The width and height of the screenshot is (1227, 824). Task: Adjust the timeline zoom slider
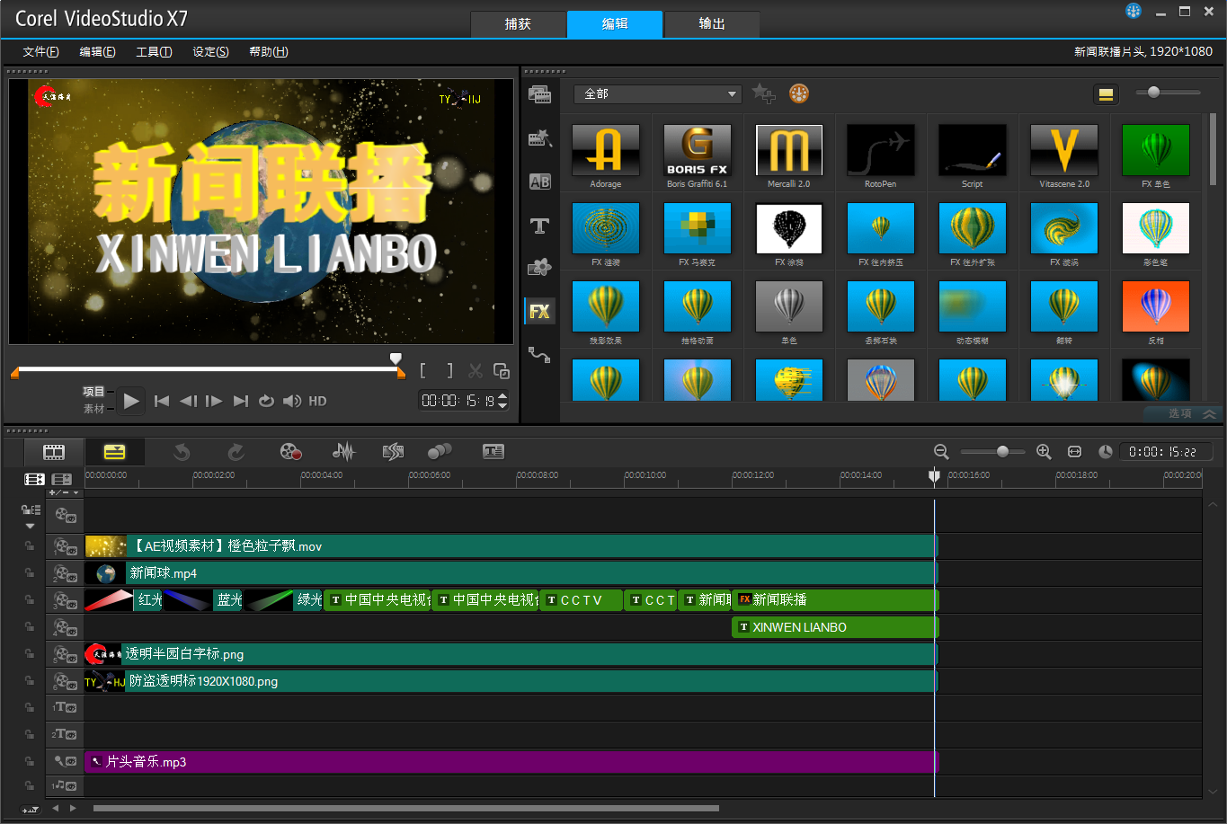coord(1002,452)
